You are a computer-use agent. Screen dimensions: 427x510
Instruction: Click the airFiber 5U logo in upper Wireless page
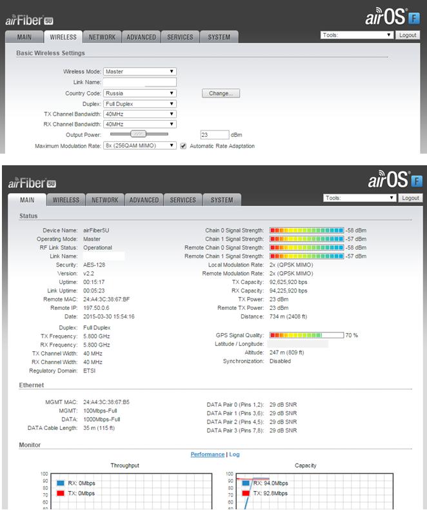tap(29, 20)
